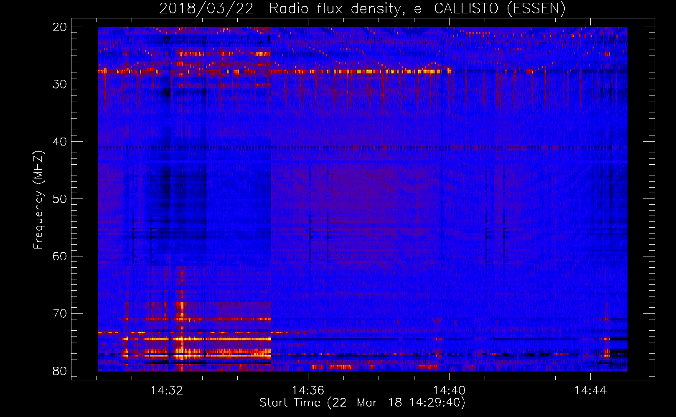Click the frequency label 30
676x417 pixels.
60,84
